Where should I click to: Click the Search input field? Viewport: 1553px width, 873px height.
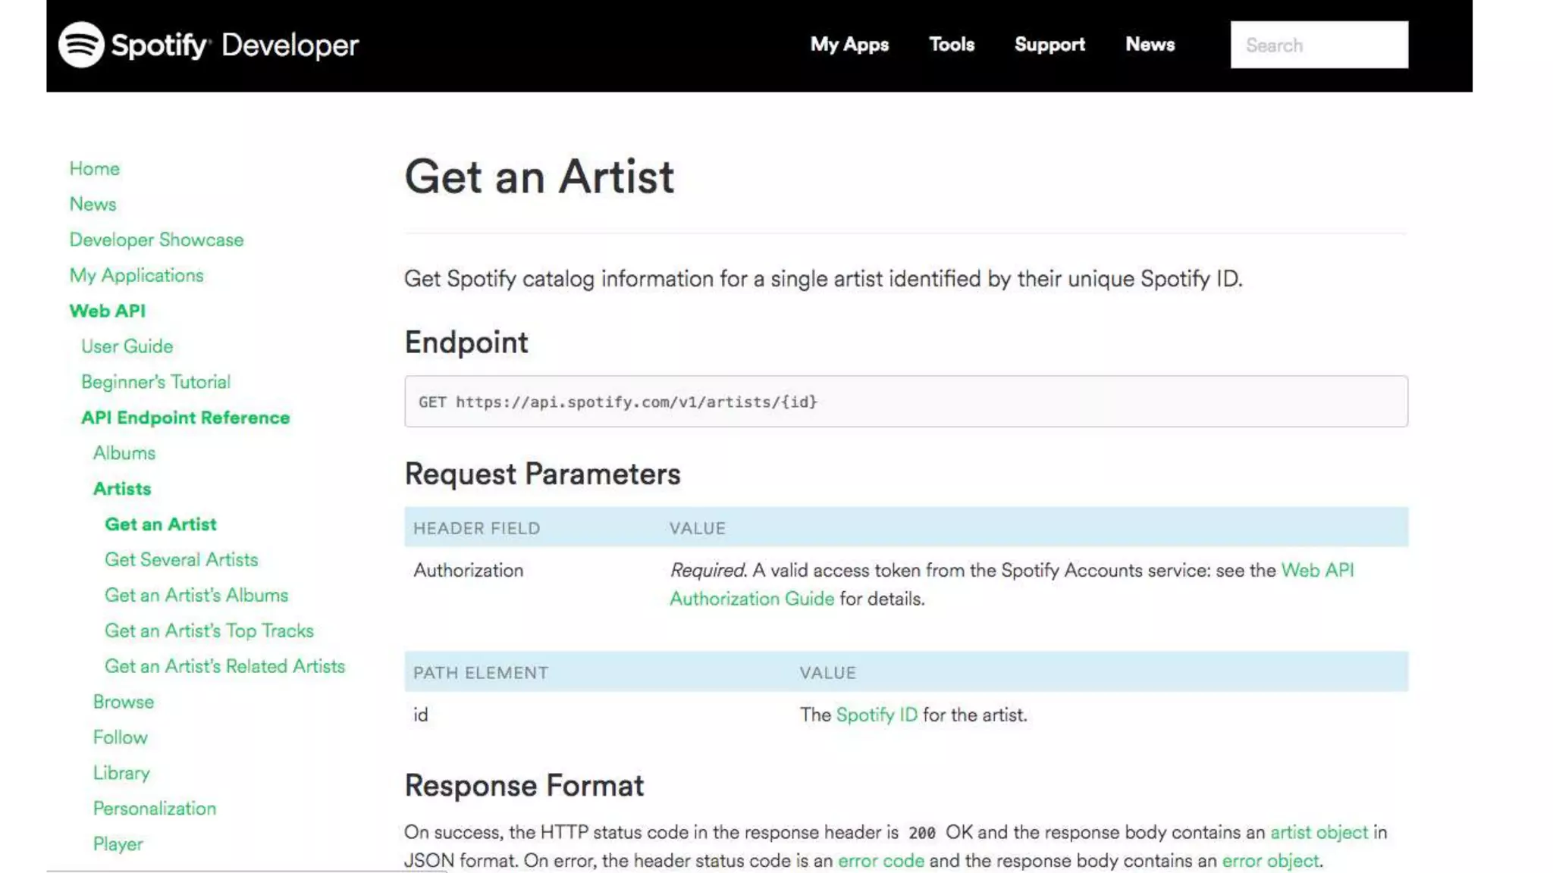pyautogui.click(x=1318, y=45)
